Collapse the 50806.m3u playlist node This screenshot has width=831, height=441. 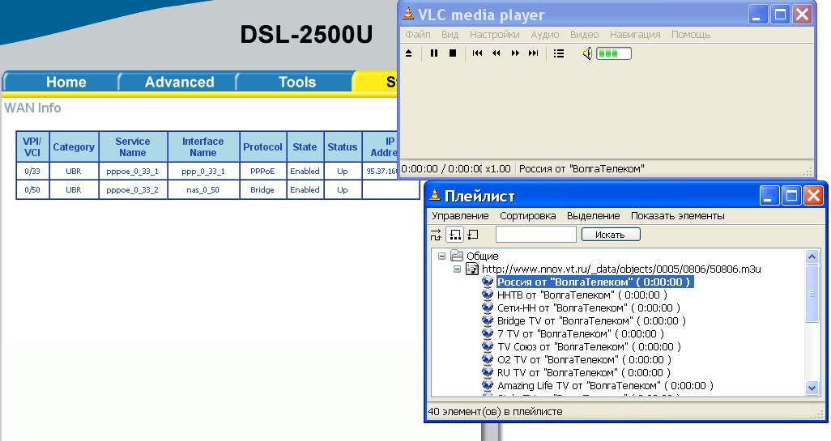click(457, 269)
